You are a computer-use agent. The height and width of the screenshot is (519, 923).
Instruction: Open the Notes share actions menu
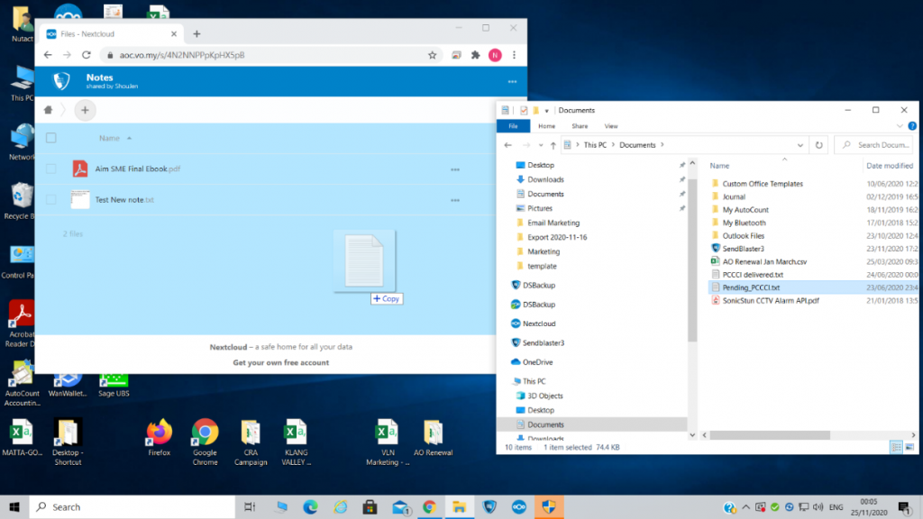coord(512,82)
